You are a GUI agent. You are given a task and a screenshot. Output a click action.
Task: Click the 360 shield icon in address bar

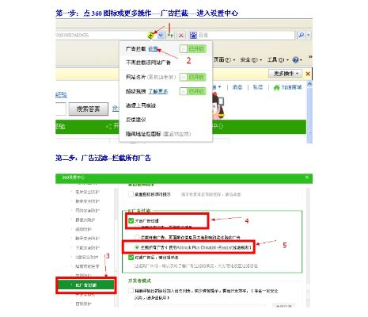(150, 35)
